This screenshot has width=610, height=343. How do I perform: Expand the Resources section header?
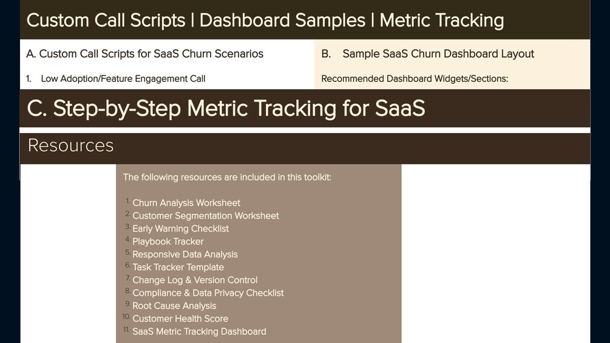(x=71, y=146)
